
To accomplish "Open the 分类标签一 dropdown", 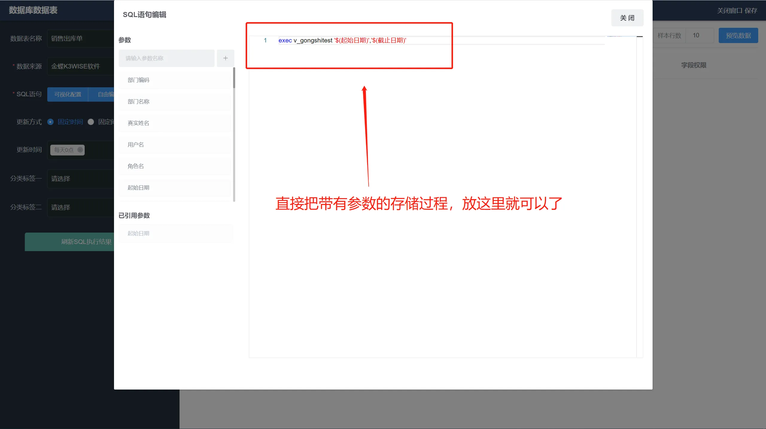I will [x=80, y=179].
